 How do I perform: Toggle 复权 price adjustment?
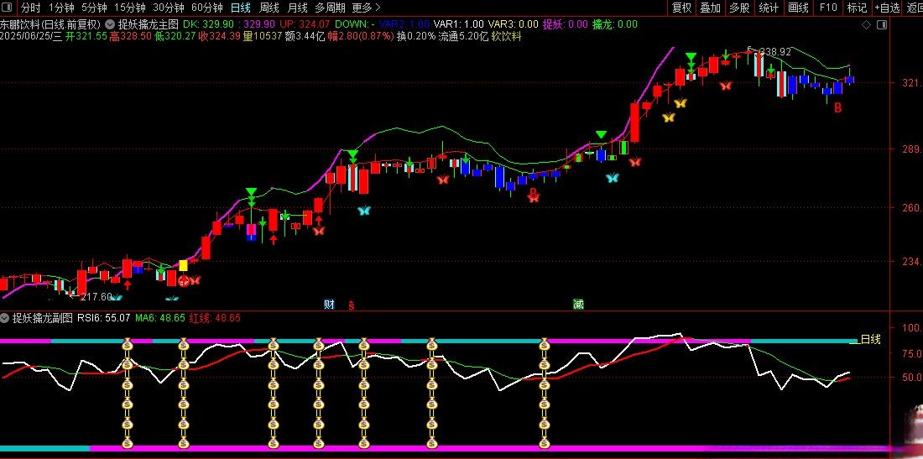click(x=681, y=8)
